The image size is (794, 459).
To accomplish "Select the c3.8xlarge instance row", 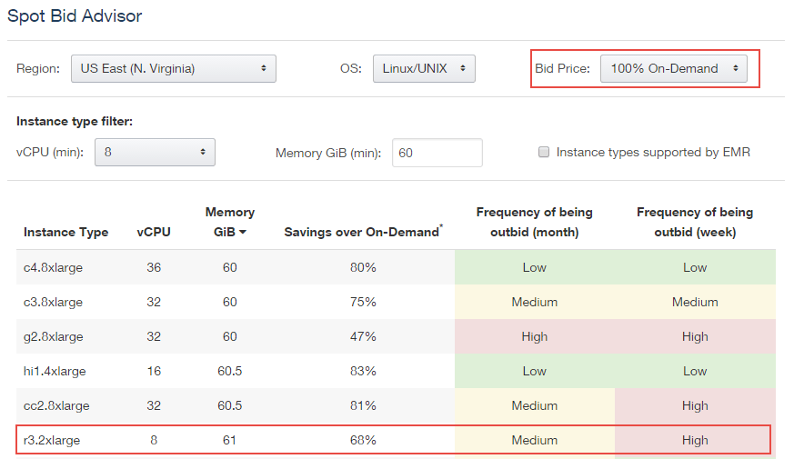I will click(53, 302).
